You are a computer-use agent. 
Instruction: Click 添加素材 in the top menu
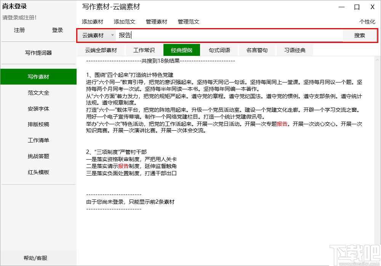coord(93,22)
